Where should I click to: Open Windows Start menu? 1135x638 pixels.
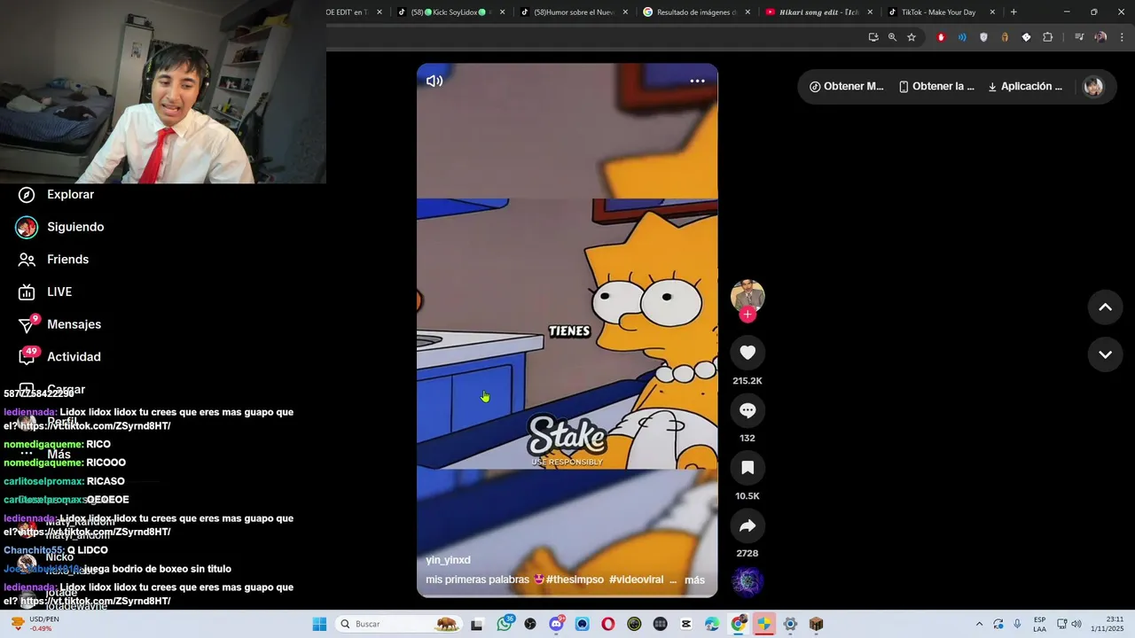(319, 624)
